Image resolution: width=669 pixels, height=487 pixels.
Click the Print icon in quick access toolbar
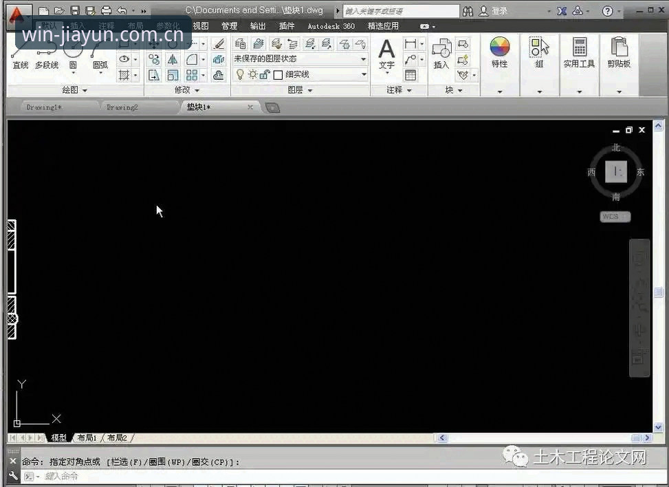point(107,11)
